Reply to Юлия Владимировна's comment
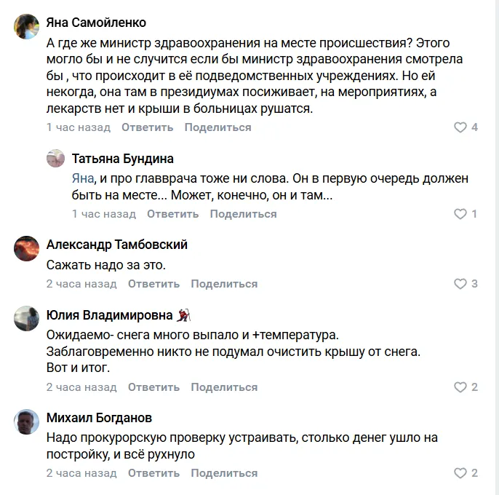 pyautogui.click(x=153, y=387)
